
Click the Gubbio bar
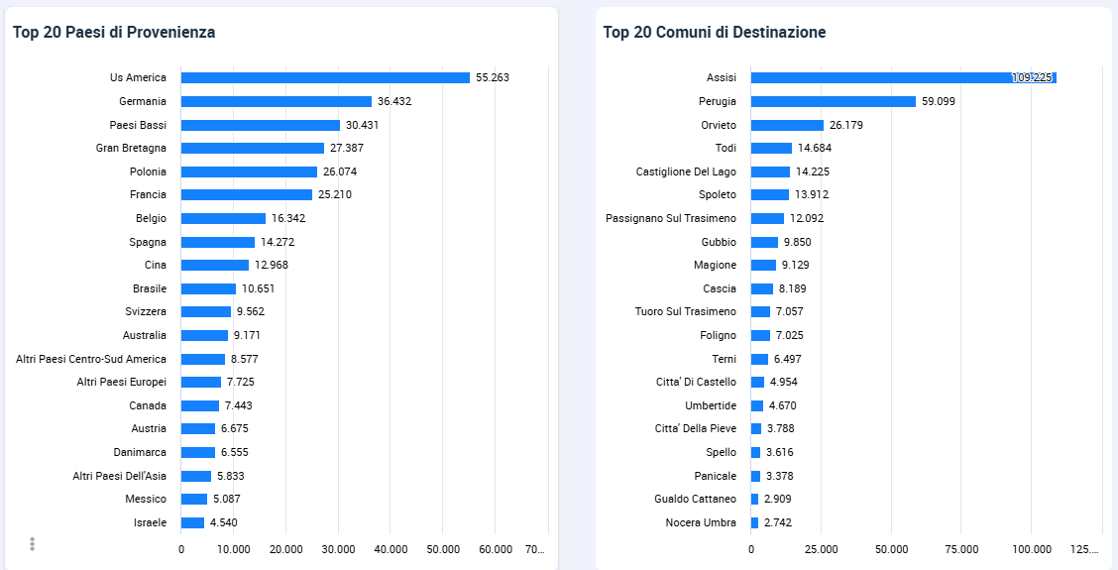[x=764, y=242]
